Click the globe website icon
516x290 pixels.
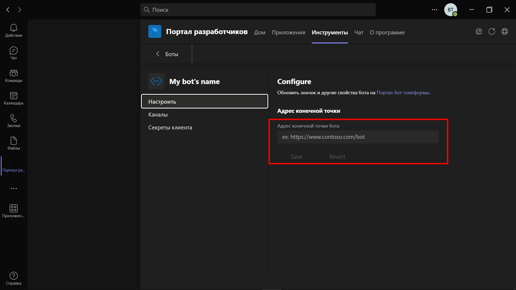(504, 31)
